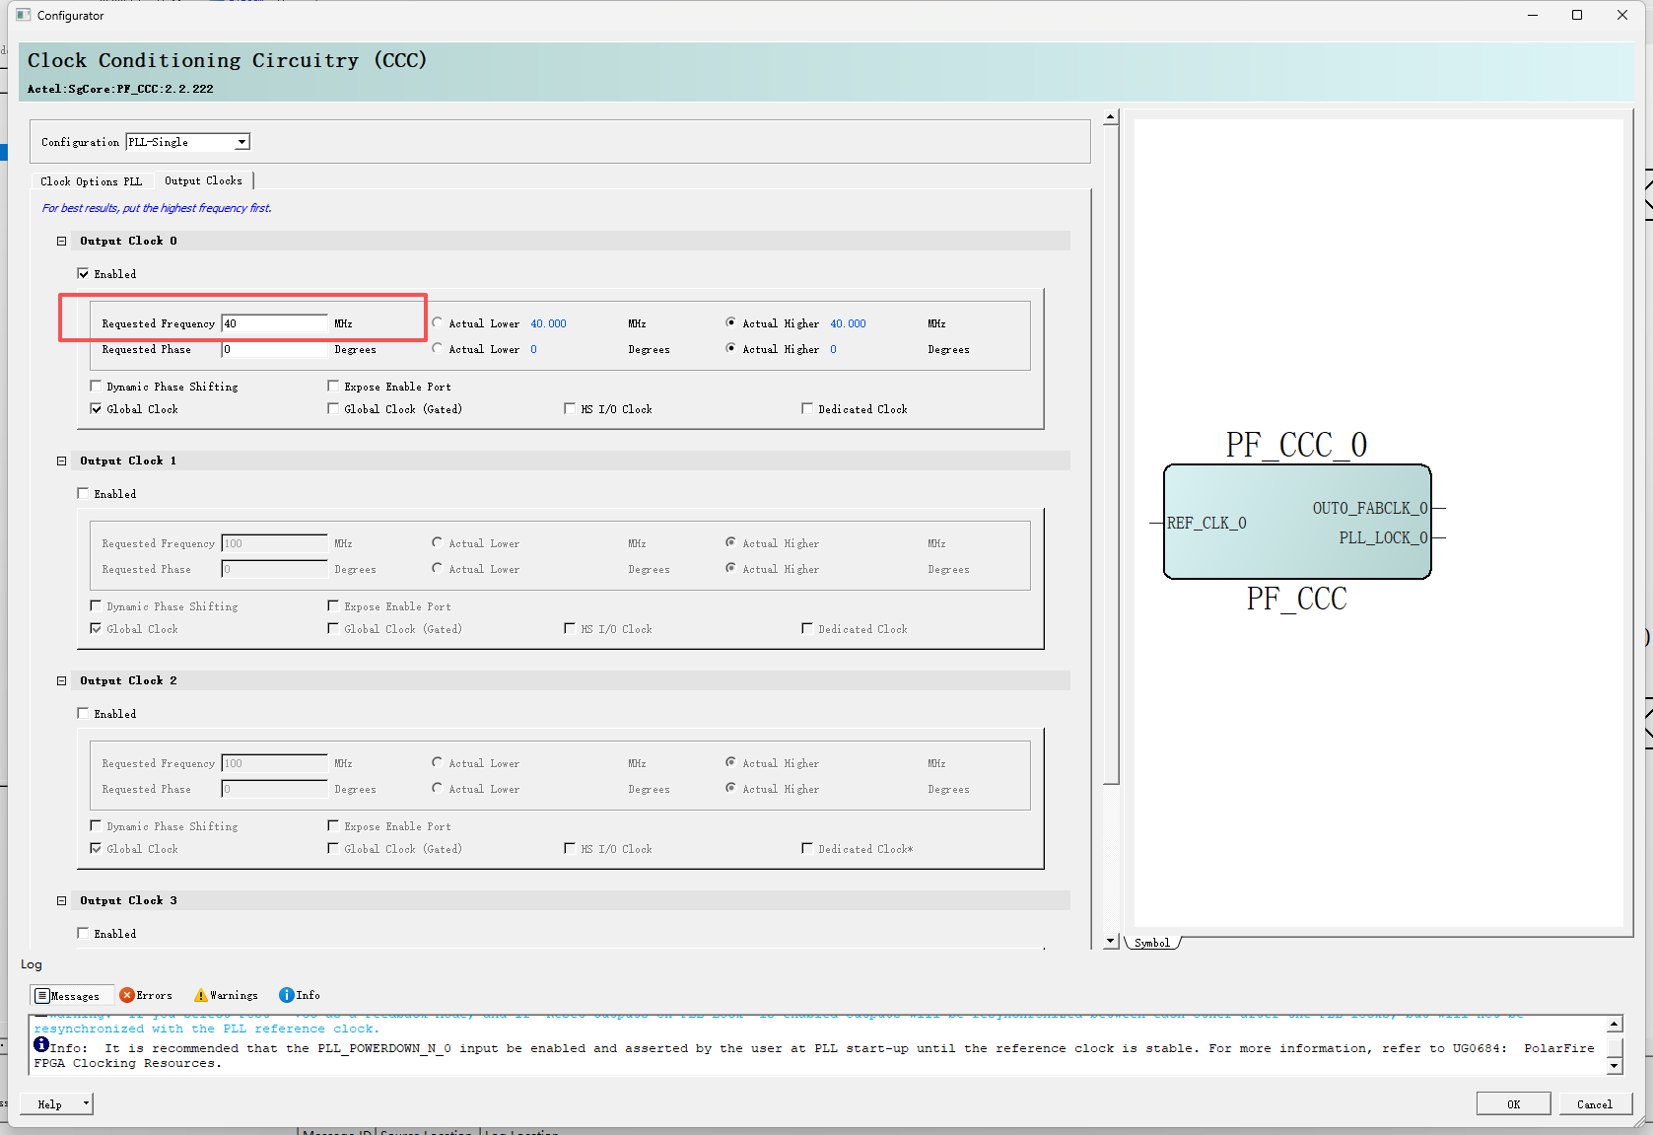Check Expose Enable Port for Output Clock 0
1653x1135 pixels.
tap(333, 387)
